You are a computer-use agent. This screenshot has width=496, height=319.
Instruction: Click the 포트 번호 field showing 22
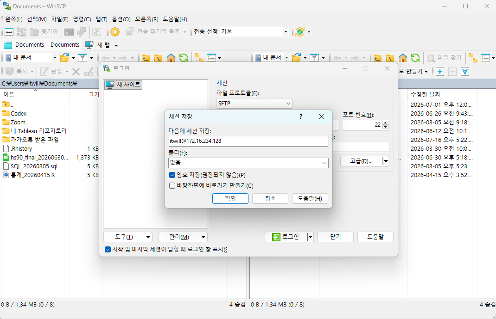point(362,125)
